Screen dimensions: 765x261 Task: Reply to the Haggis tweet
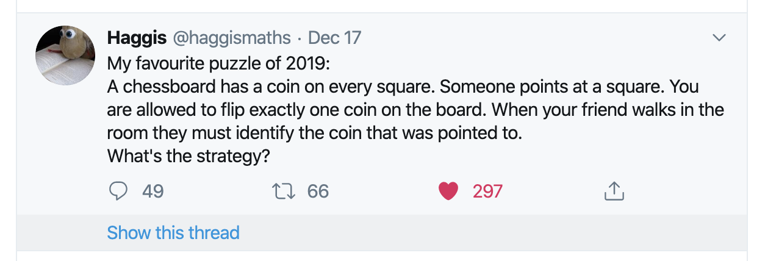point(118,191)
